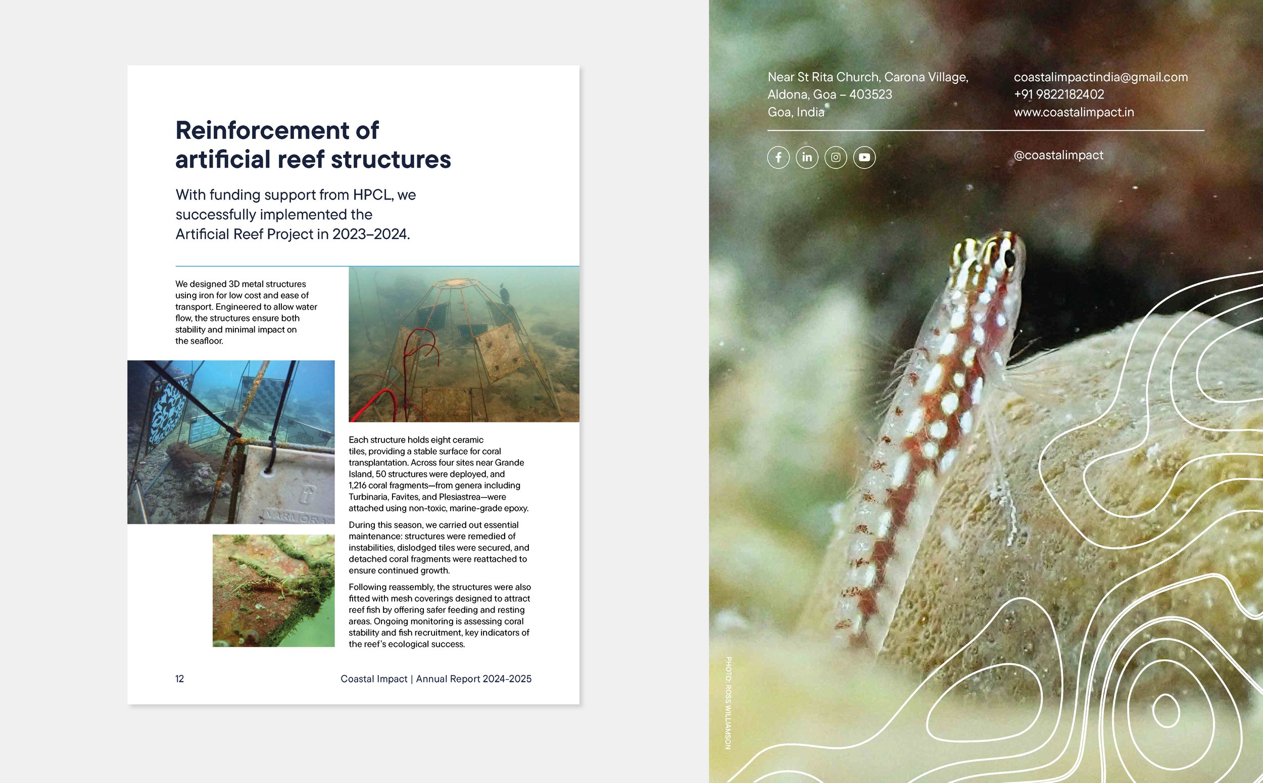Click the HPCL funding support subtitle
This screenshot has height=783, width=1263.
click(x=295, y=214)
